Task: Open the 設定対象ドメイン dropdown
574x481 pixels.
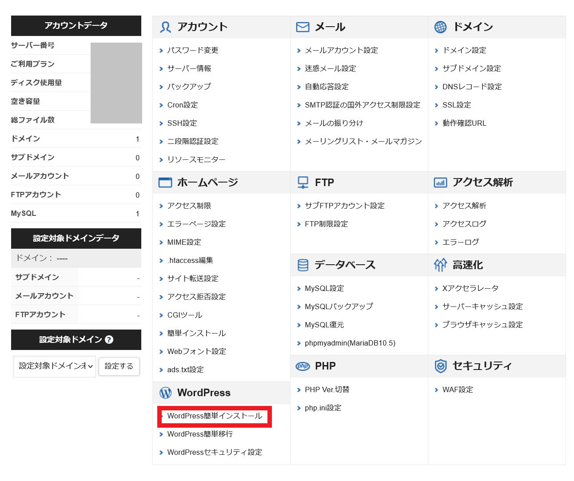Action: tap(54, 366)
